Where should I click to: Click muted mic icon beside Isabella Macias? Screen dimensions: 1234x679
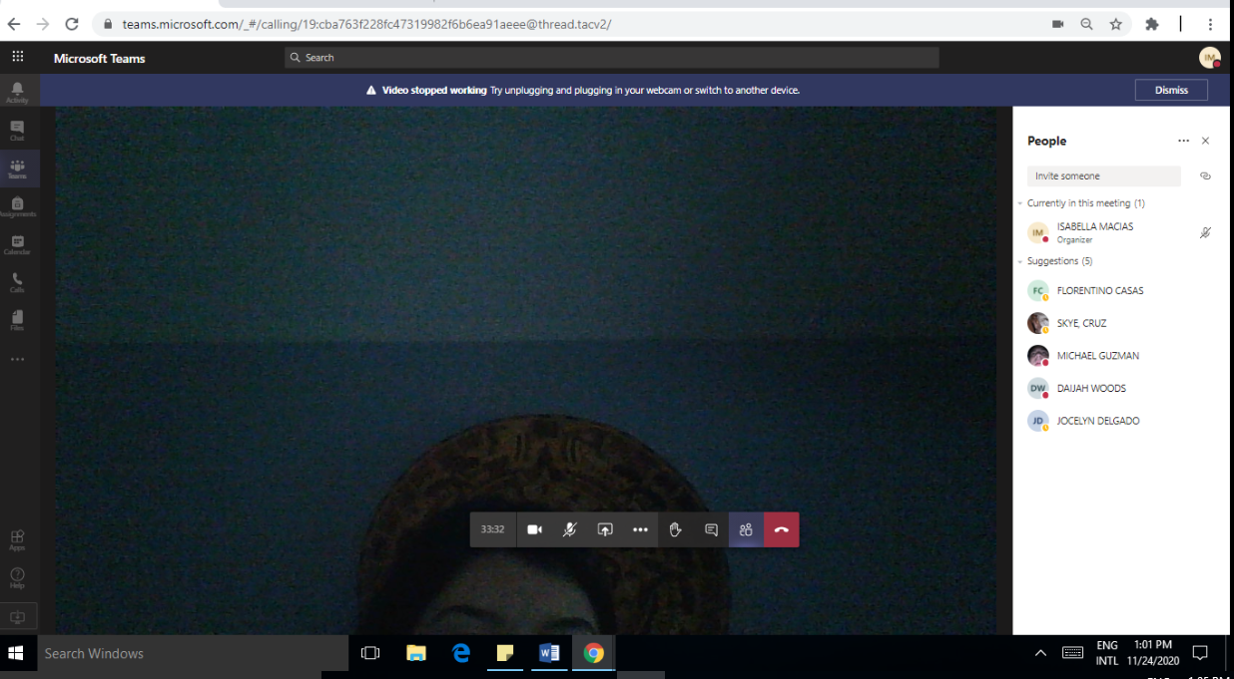pos(1205,232)
